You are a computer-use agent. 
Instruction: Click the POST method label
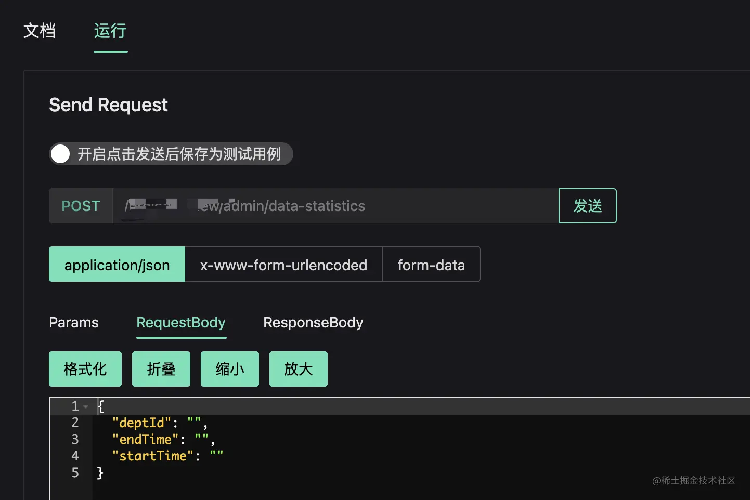point(81,206)
